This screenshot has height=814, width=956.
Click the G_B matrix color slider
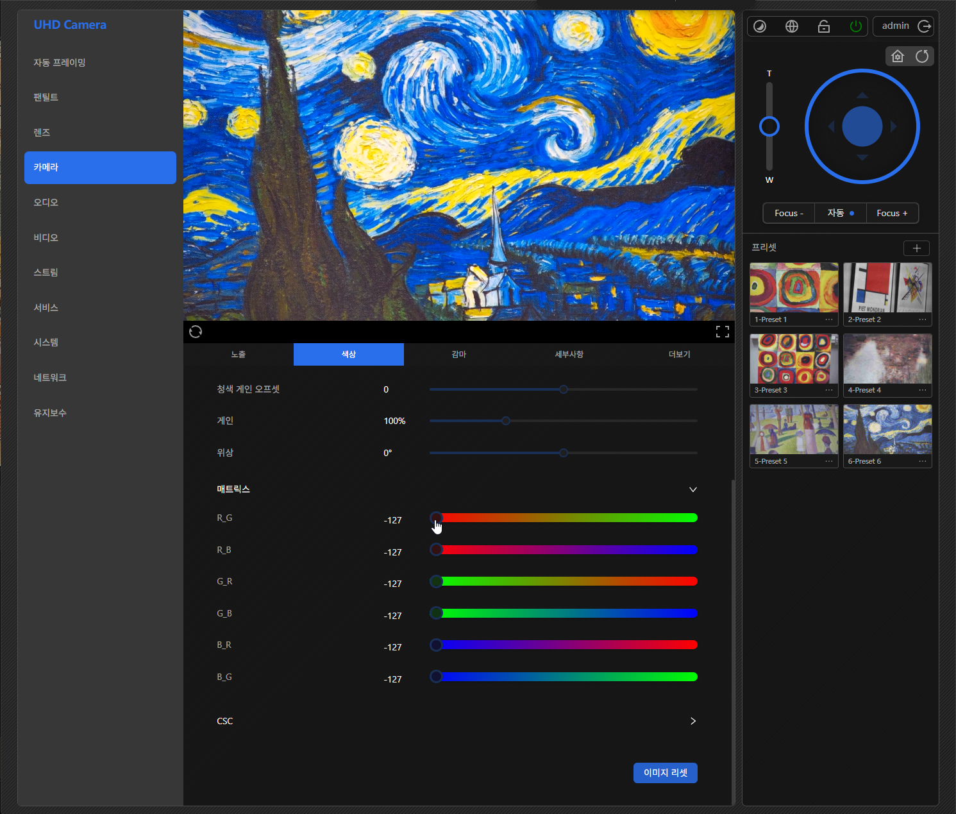564,613
